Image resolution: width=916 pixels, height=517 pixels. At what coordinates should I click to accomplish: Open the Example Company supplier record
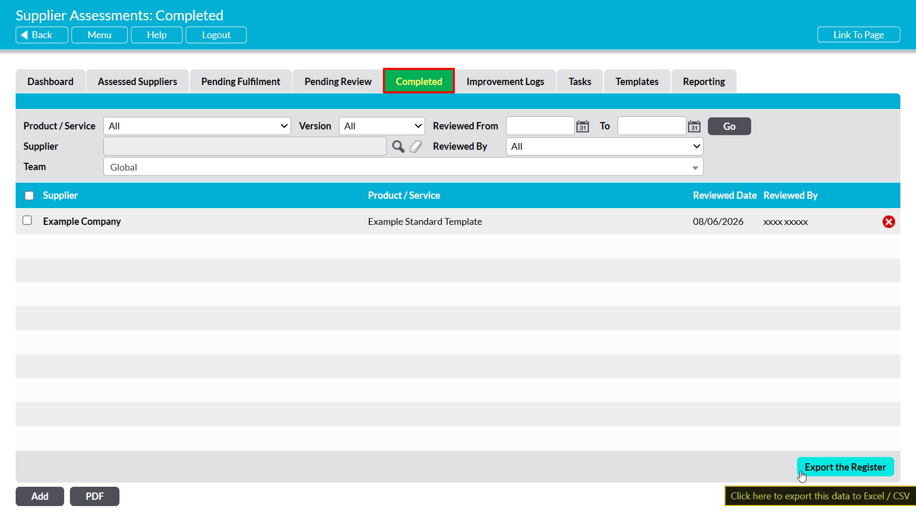[x=82, y=222]
